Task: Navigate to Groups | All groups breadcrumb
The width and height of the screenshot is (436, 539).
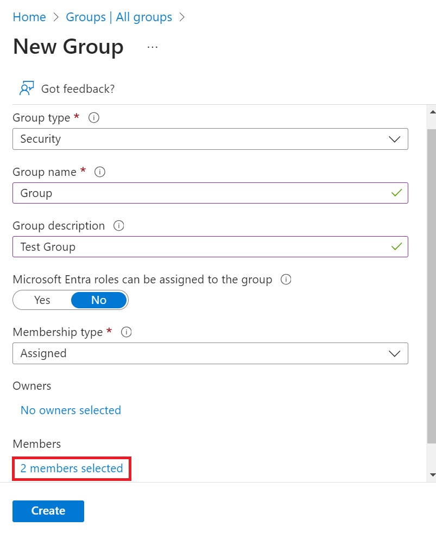Action: (119, 17)
